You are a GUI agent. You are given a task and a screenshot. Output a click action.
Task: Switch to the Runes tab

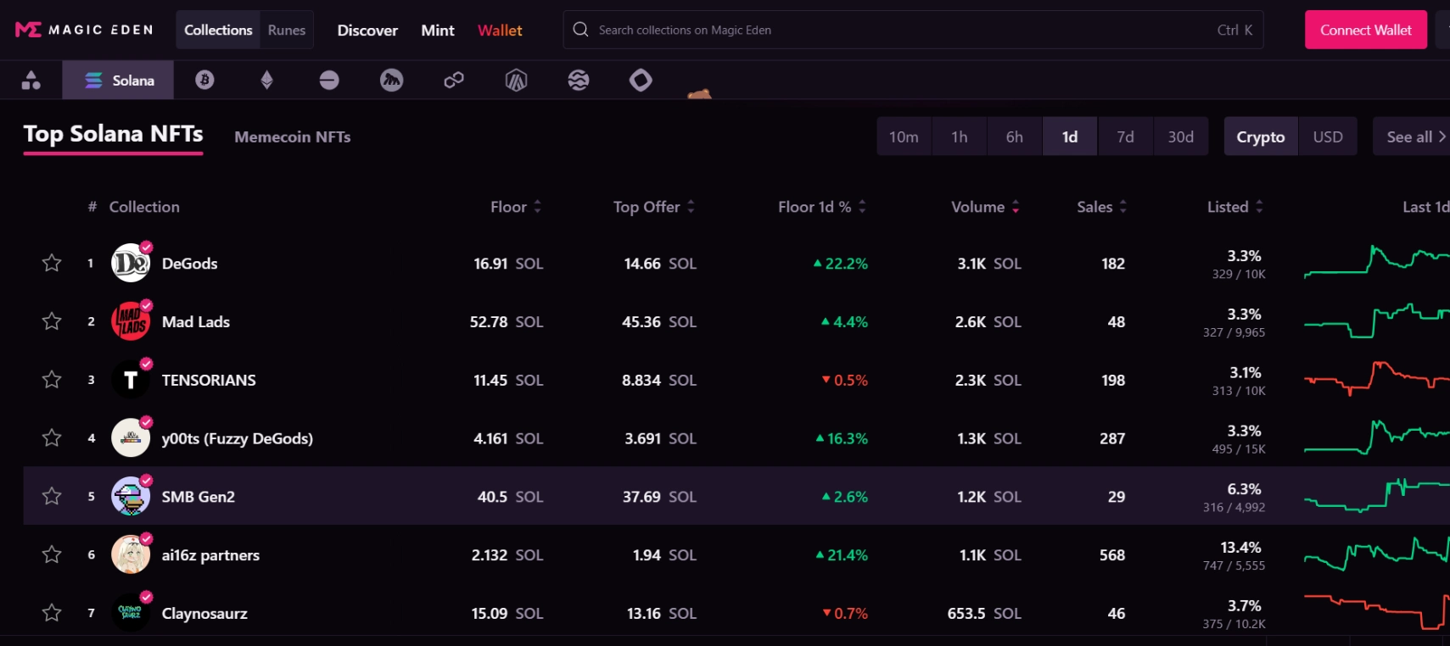click(x=287, y=30)
